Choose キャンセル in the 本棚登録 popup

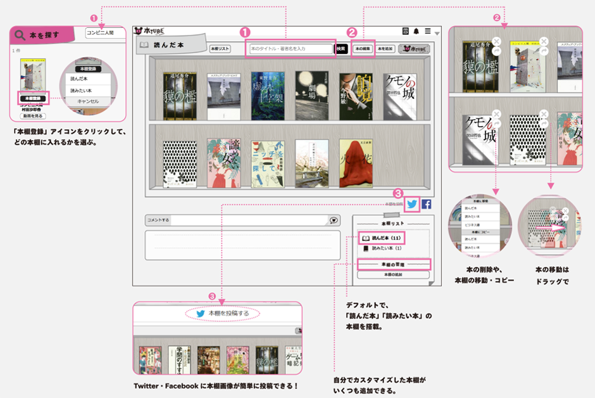coord(88,101)
